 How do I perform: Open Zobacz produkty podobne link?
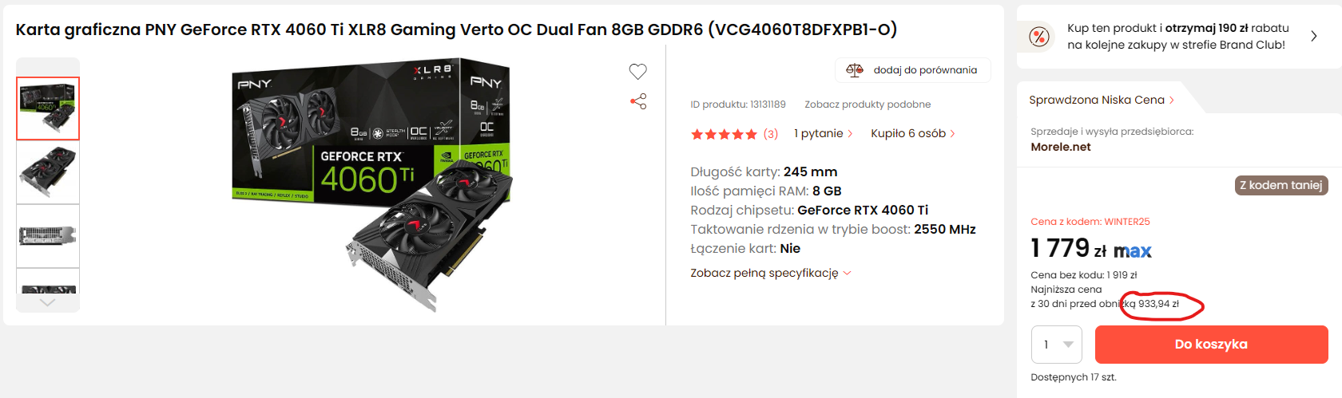click(868, 104)
